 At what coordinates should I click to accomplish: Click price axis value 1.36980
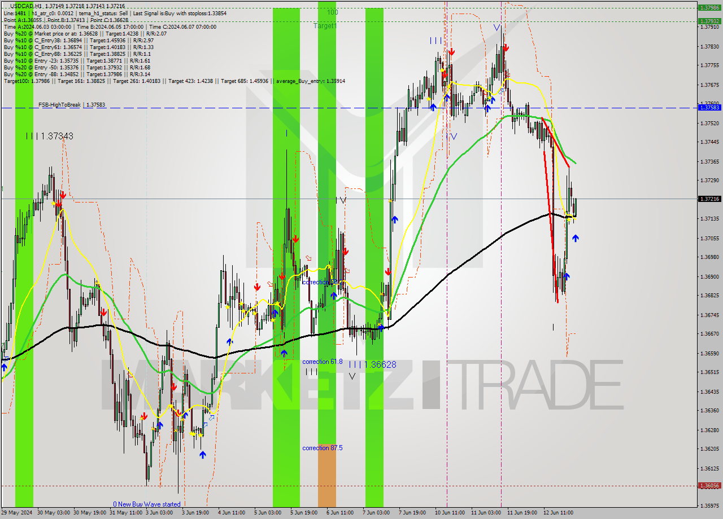pyautogui.click(x=709, y=257)
